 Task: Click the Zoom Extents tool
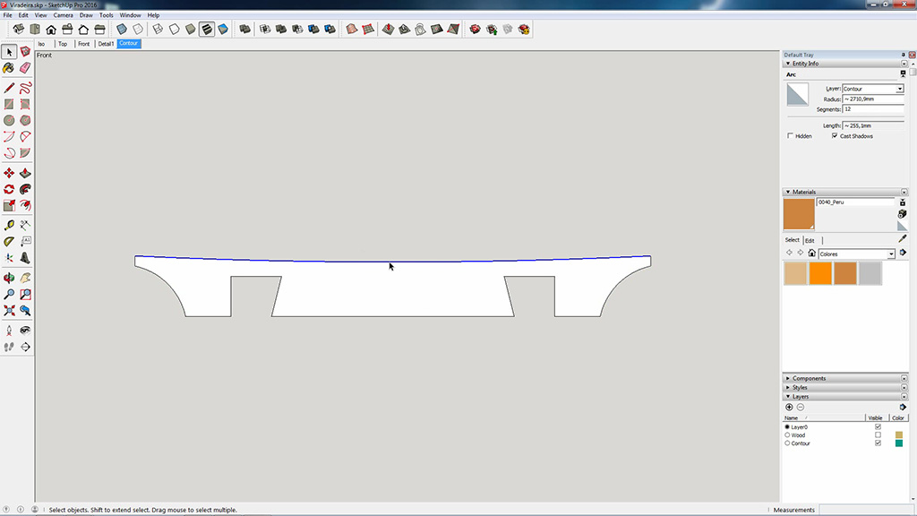pos(9,311)
